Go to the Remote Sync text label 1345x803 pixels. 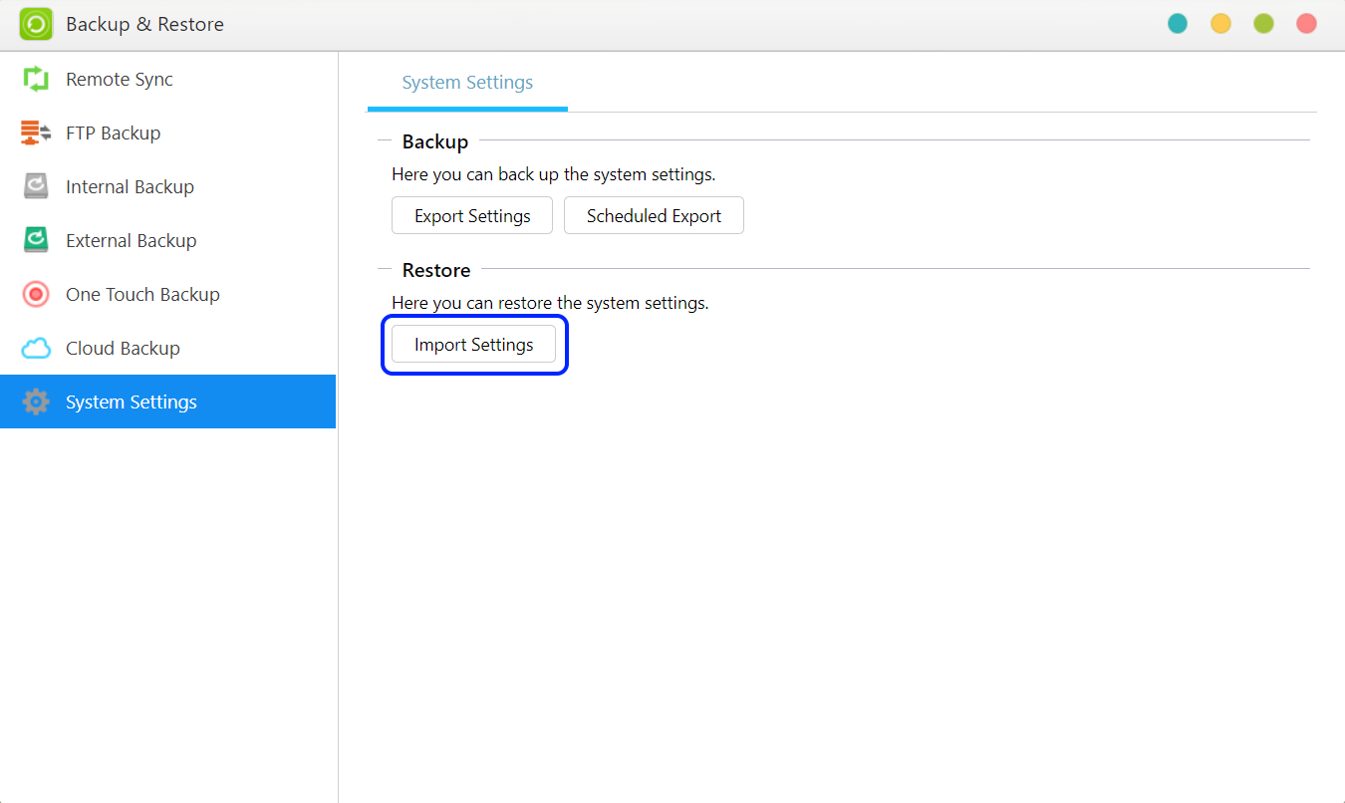[120, 80]
